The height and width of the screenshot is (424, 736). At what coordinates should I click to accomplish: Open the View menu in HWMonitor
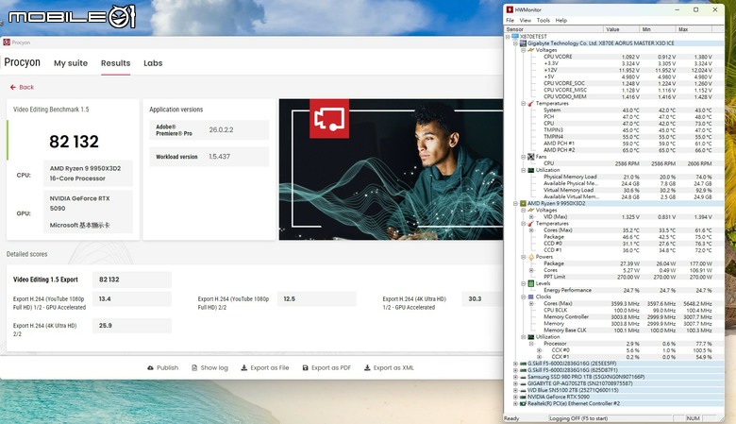coord(526,21)
